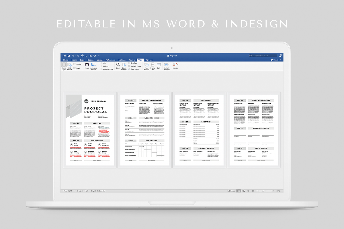
Task: Print the document using printer icon
Action: 82,56
